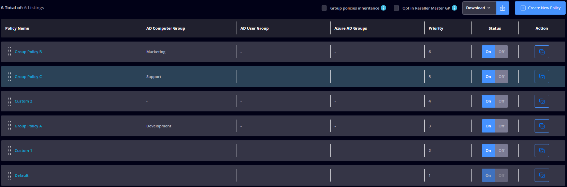
Task: Click the drag handle of Group Policy C
Action: (10, 77)
